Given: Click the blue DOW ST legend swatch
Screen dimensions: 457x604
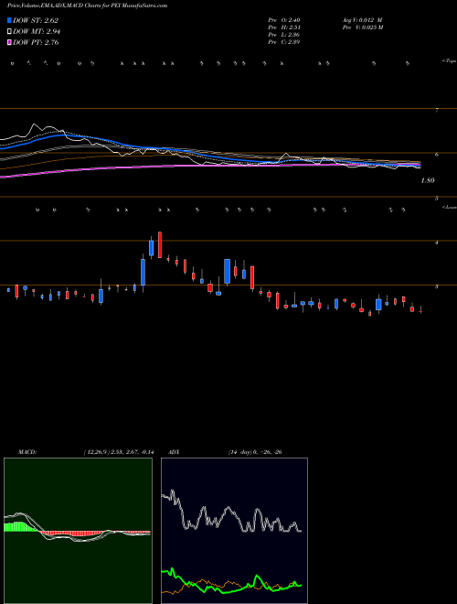Looking at the screenshot, I should (10, 20).
